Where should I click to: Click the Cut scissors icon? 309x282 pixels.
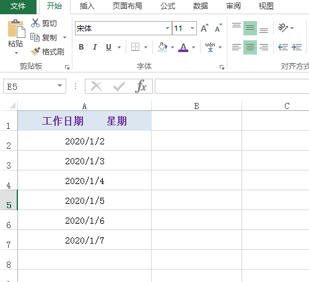click(x=35, y=23)
